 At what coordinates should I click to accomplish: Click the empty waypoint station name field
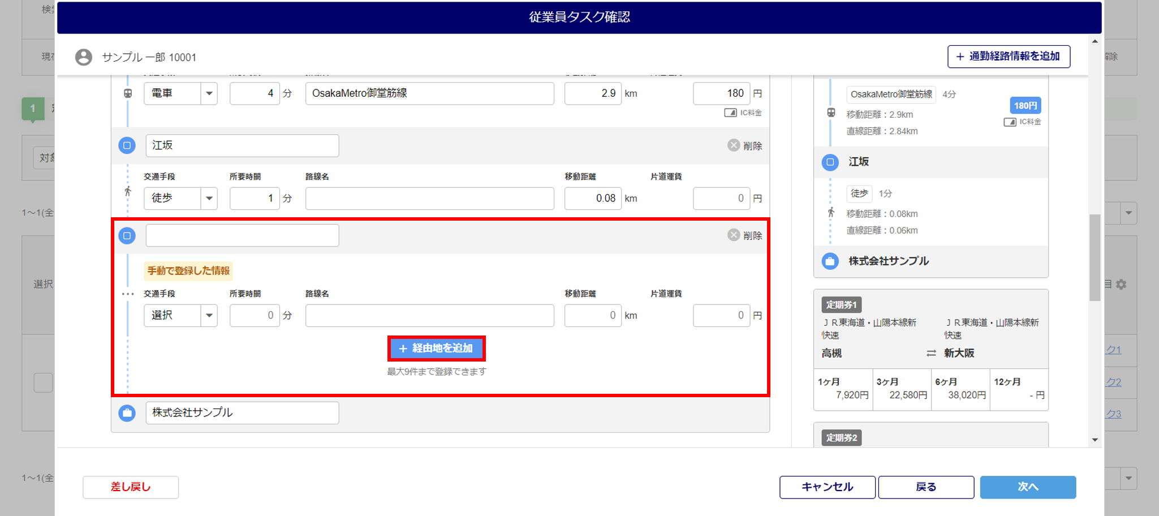click(x=242, y=235)
